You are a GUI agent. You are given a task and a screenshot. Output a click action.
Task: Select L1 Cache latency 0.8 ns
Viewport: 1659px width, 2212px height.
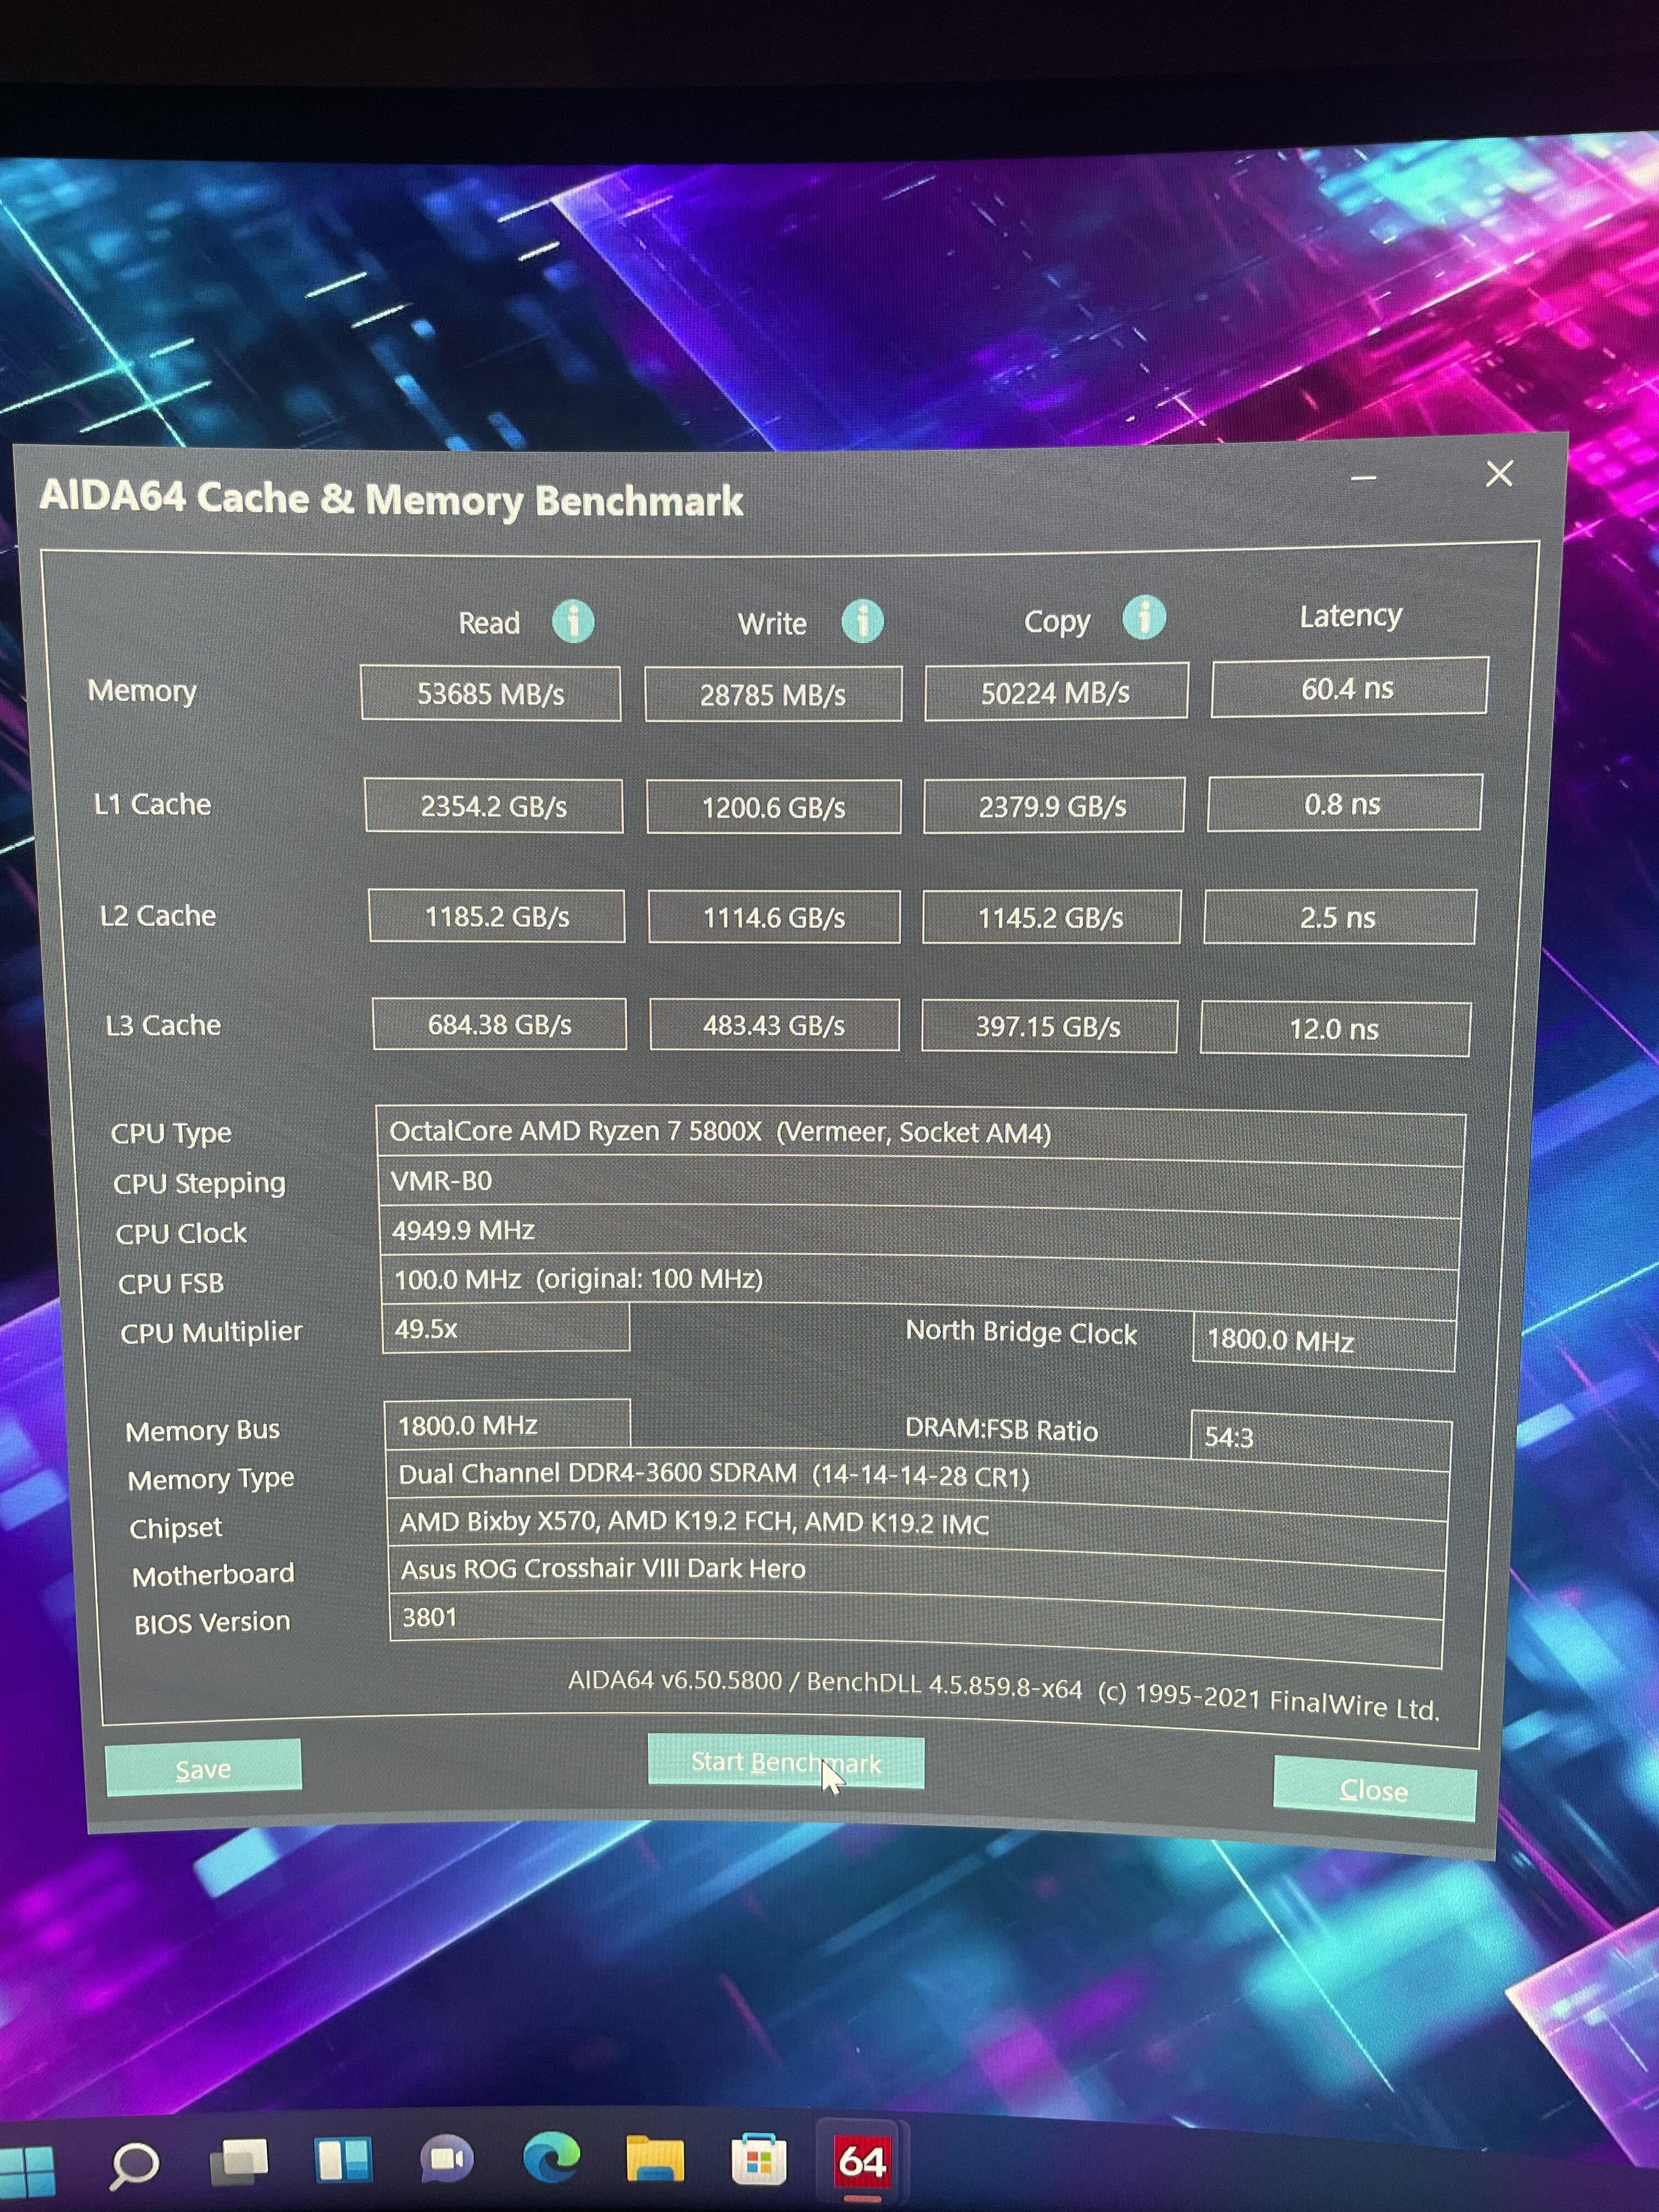click(x=1344, y=803)
